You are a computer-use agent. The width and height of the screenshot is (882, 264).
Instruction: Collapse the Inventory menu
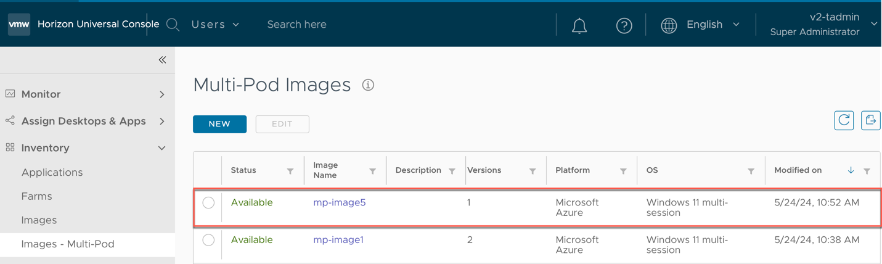[x=162, y=148]
